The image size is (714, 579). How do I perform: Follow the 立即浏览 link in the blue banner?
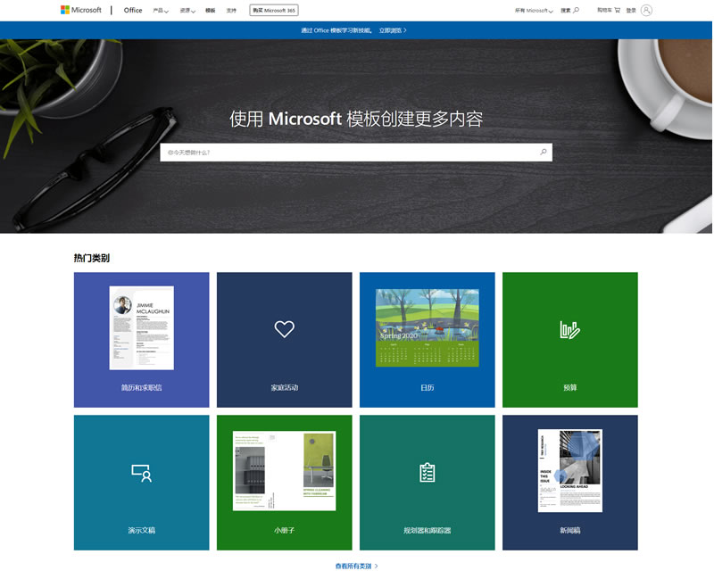click(393, 30)
